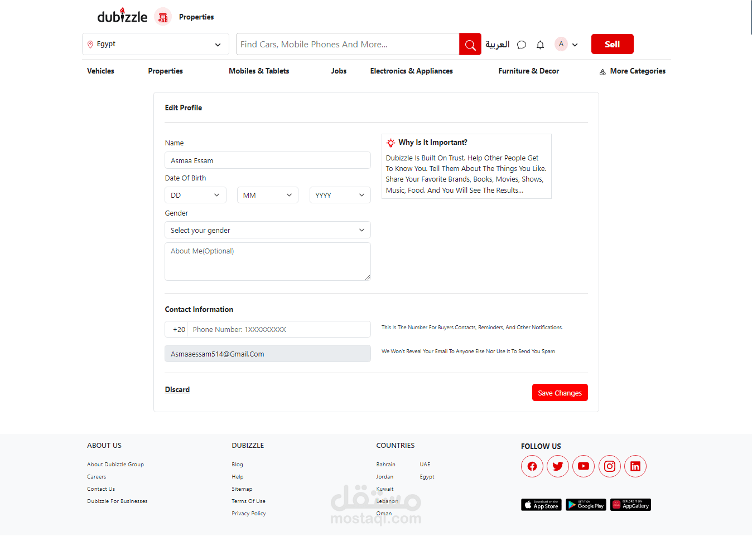Click the AppGallery download badge
This screenshot has height=537, width=752.
pos(630,505)
